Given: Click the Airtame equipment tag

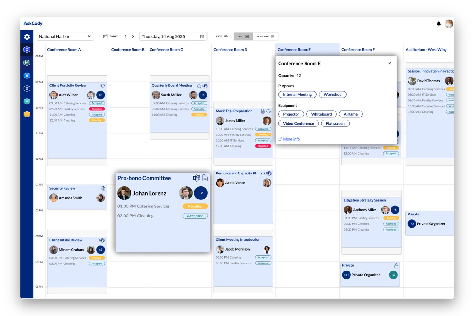Looking at the screenshot, I should tap(350, 114).
